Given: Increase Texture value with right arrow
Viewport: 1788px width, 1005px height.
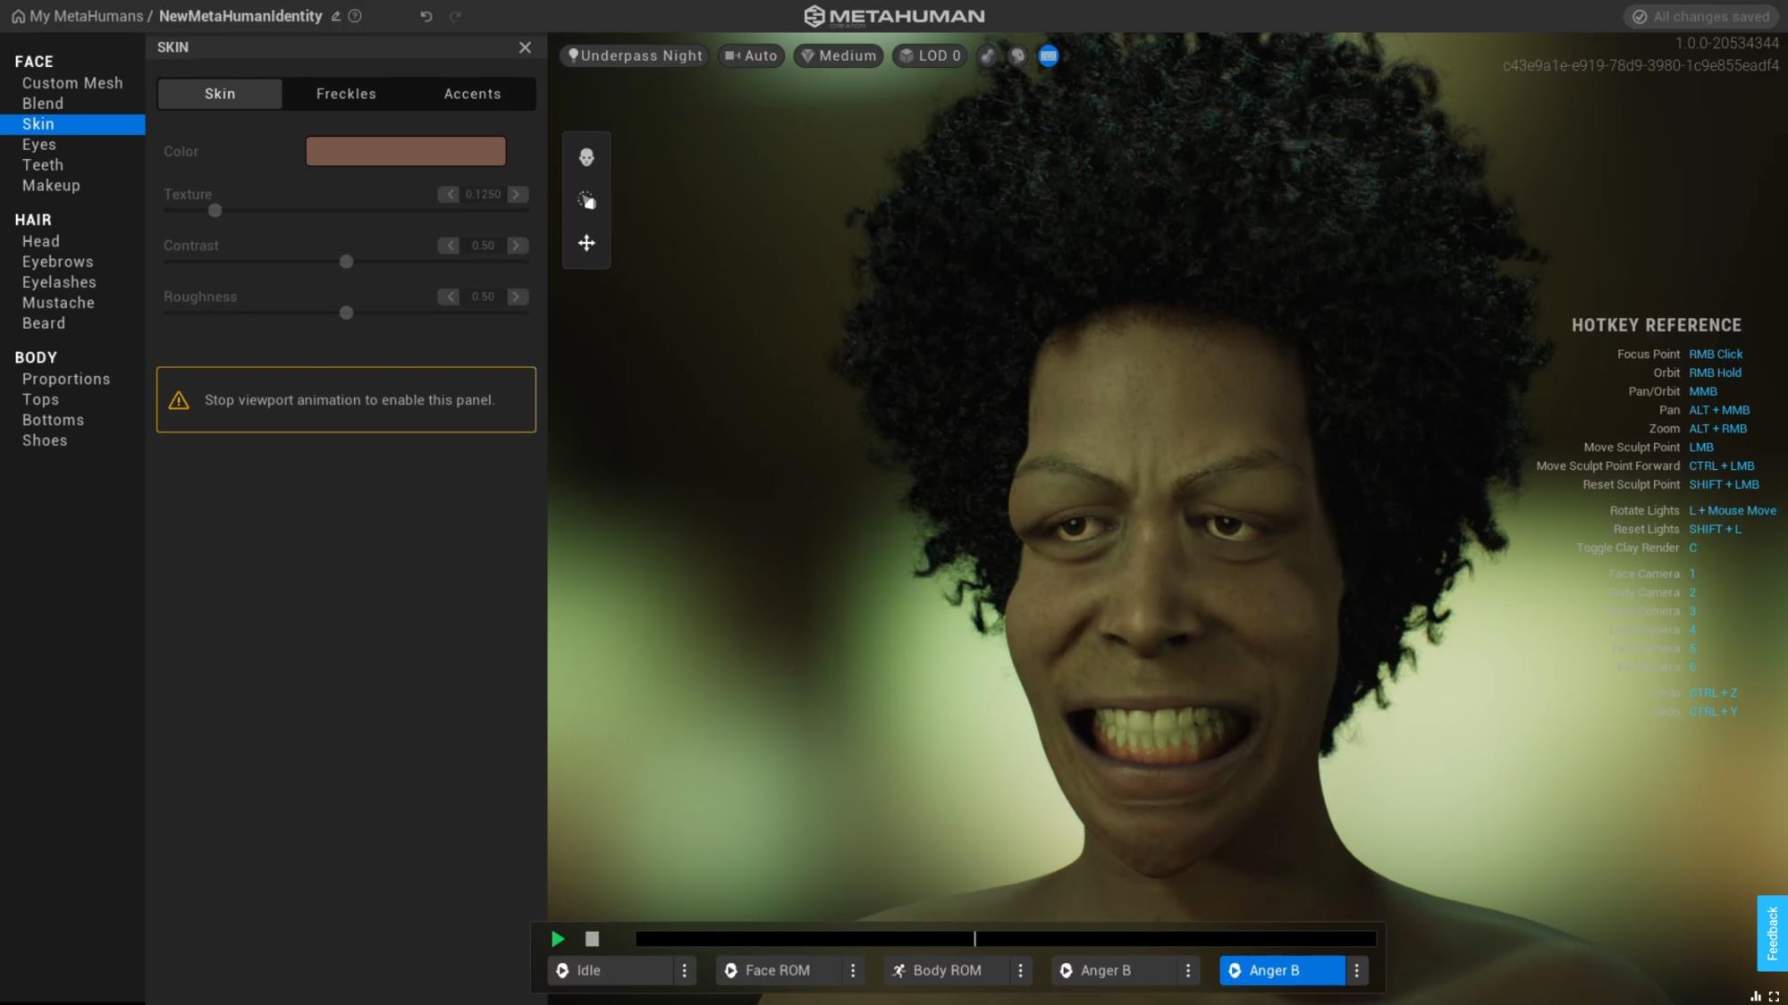Looking at the screenshot, I should [x=518, y=194].
